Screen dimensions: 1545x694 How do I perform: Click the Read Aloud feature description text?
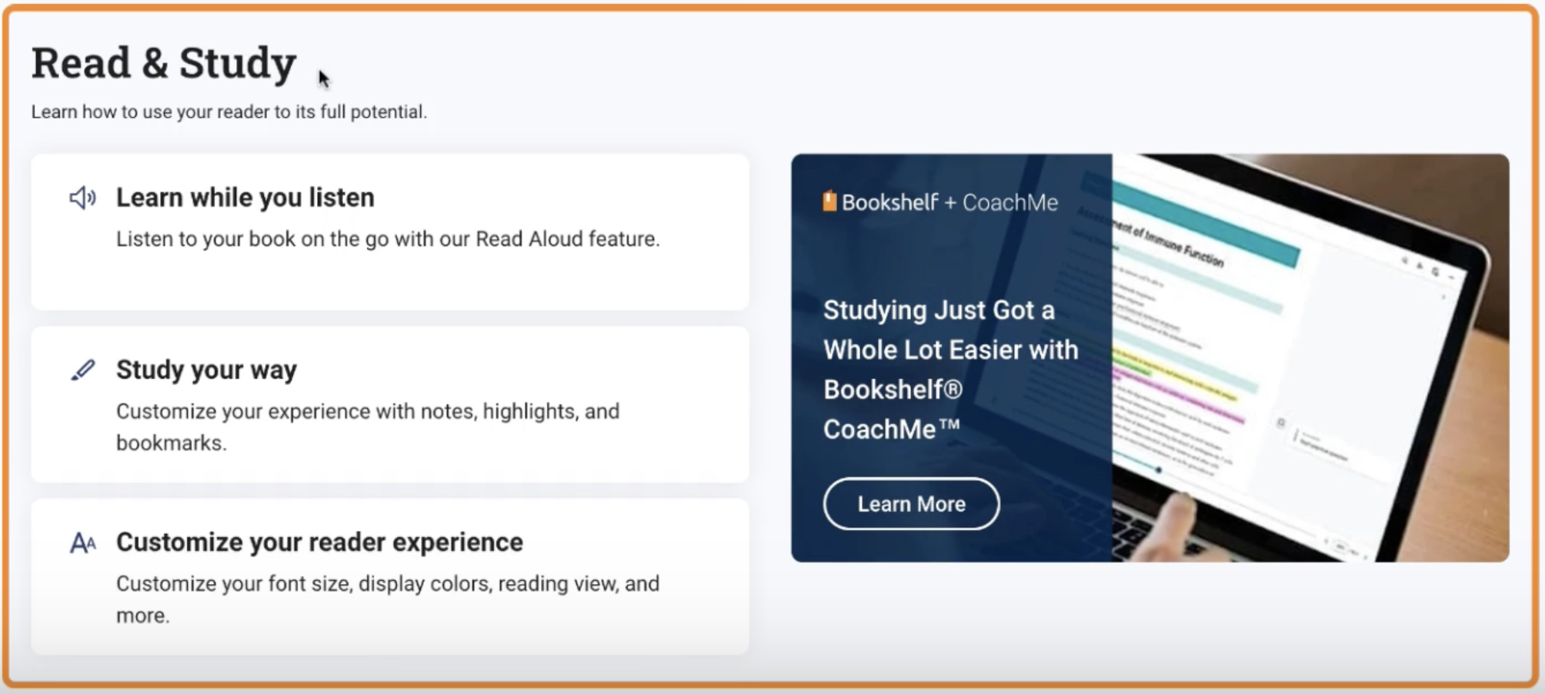coord(388,239)
